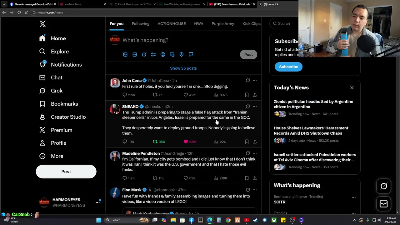Open the floating Grok button

pyautogui.click(x=383, y=186)
